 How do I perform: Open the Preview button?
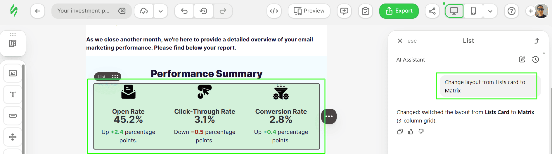coord(309,11)
